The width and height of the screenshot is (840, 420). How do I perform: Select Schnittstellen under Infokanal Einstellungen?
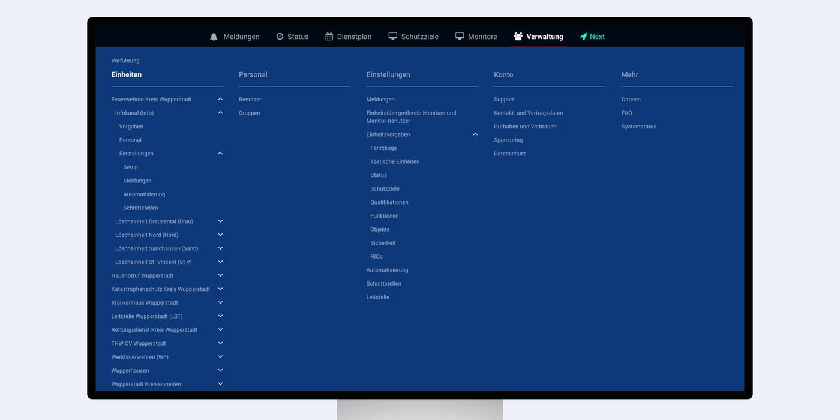click(140, 208)
